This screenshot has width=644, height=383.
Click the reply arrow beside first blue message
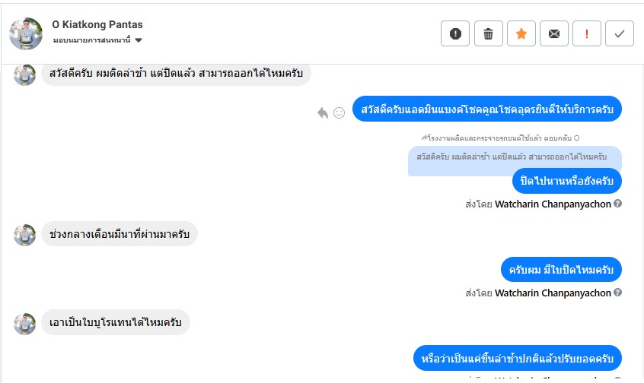(x=323, y=112)
